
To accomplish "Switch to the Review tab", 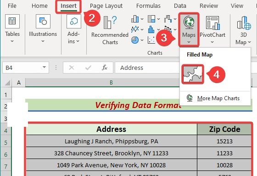I will coord(209,6).
